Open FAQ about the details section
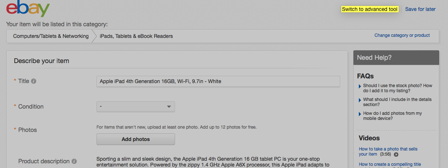Image resolution: width=448 pixels, height=168 pixels. pos(397,102)
